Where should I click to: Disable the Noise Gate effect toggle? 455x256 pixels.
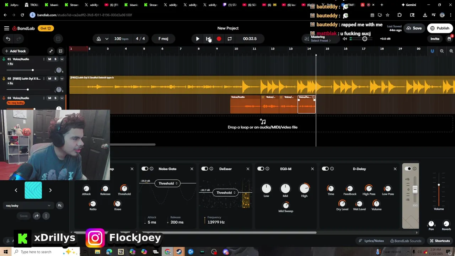145,169
